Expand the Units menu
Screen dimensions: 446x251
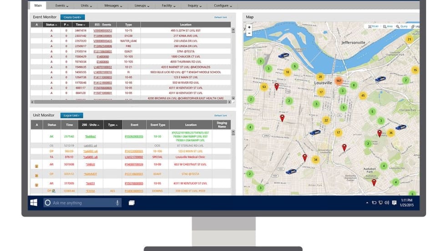click(87, 6)
